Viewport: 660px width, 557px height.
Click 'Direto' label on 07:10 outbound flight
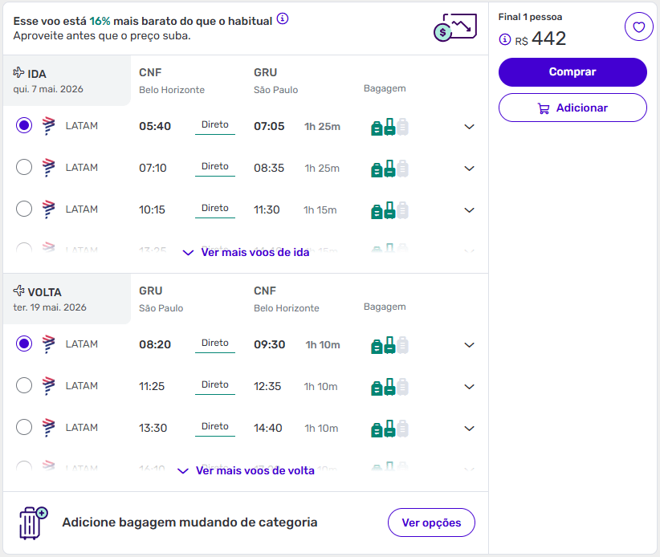click(x=215, y=167)
